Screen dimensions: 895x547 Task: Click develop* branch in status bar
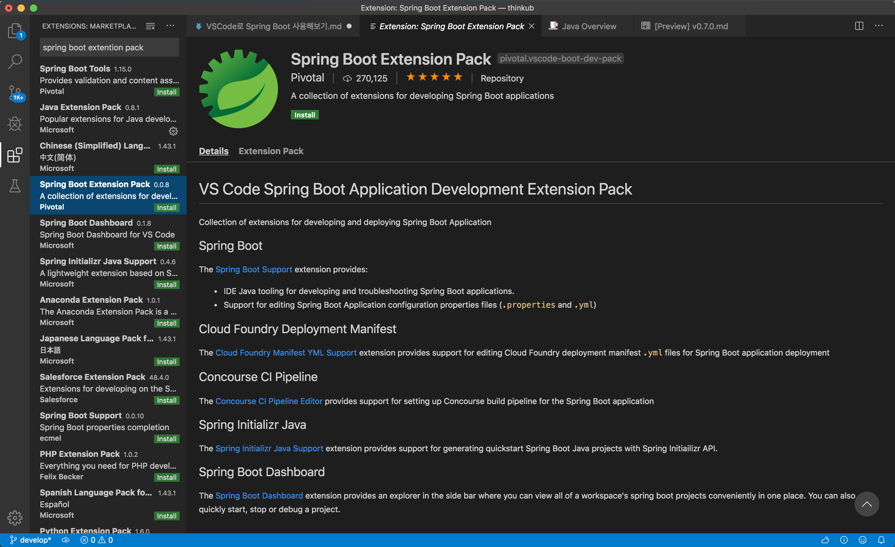click(x=30, y=540)
